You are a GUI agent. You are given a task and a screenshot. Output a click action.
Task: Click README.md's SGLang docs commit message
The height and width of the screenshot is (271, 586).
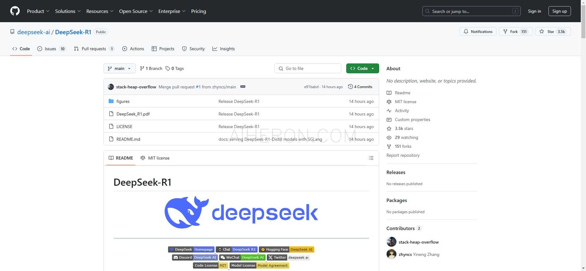coord(270,139)
